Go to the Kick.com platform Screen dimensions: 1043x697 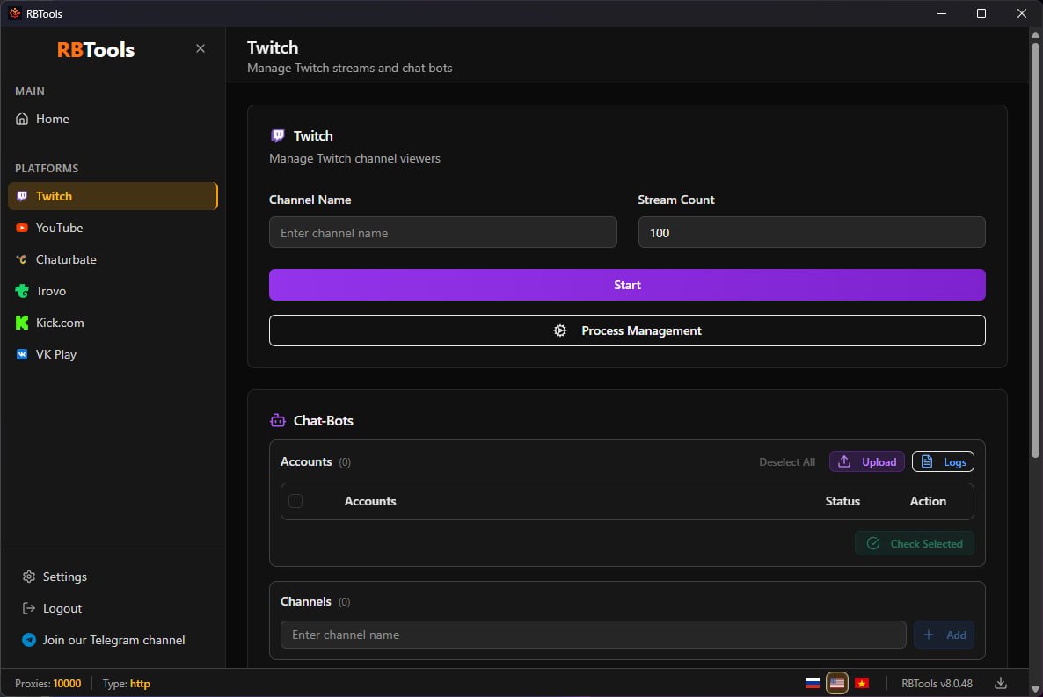(x=60, y=323)
